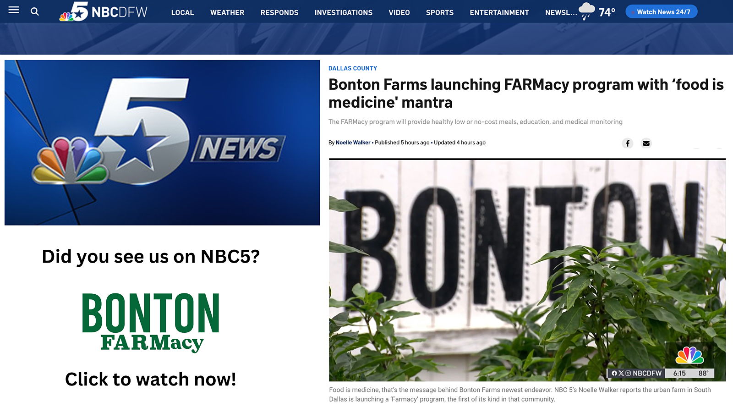Share article via email envelope icon
The height and width of the screenshot is (413, 733).
click(646, 143)
